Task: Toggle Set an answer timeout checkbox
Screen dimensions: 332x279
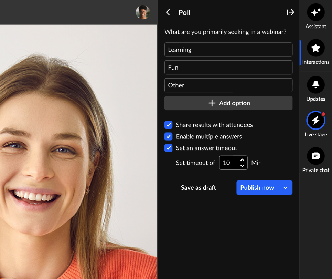Action: [169, 148]
